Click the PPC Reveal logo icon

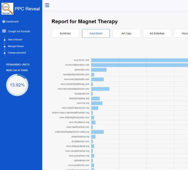(7, 9)
